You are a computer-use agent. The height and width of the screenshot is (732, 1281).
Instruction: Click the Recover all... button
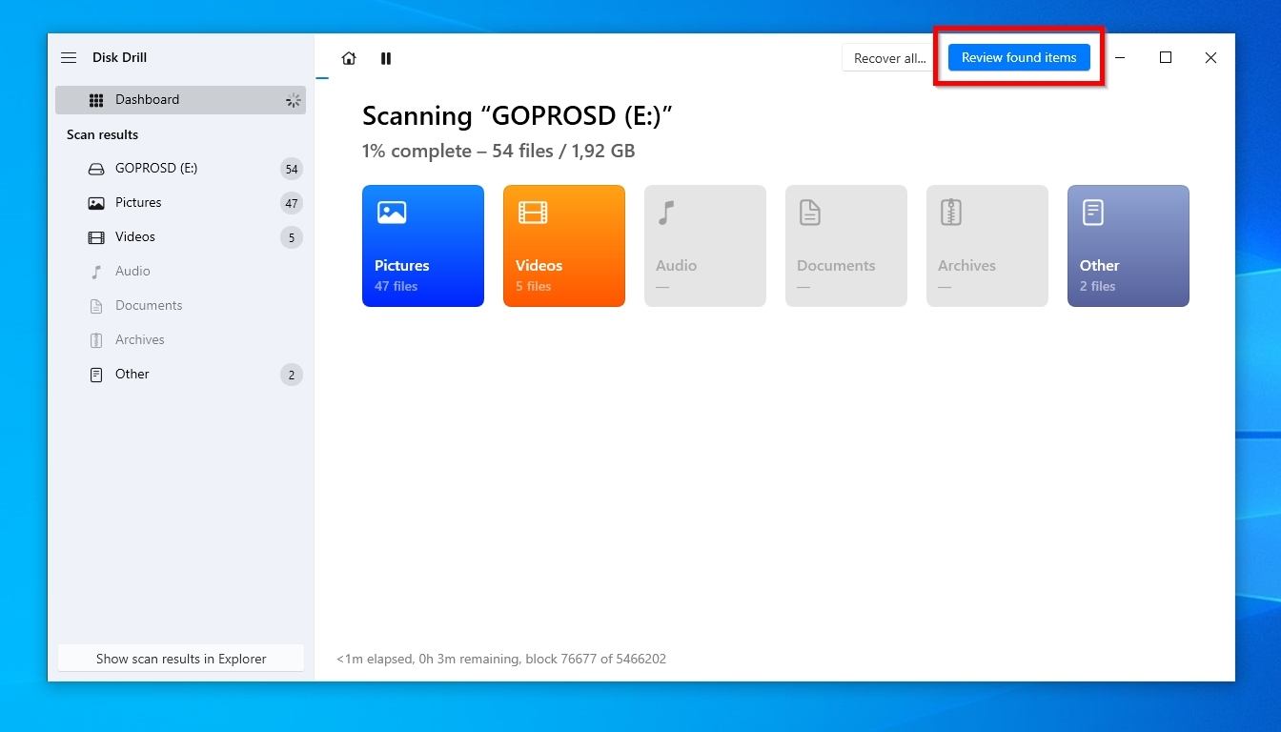(x=889, y=58)
